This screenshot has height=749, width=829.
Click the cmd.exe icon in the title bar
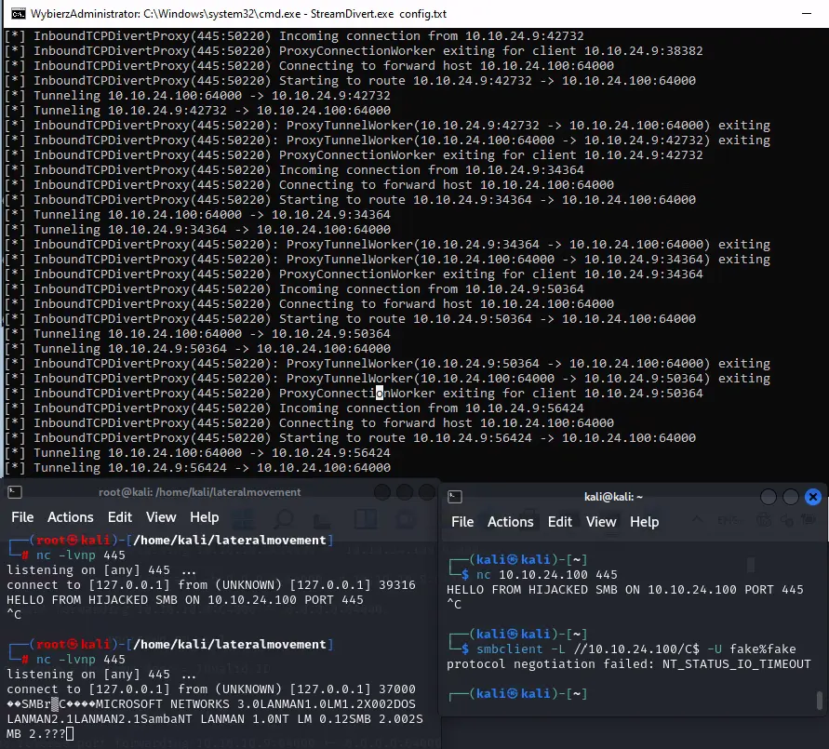point(18,14)
